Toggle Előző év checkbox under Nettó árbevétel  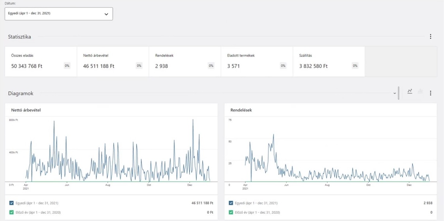(x=11, y=212)
